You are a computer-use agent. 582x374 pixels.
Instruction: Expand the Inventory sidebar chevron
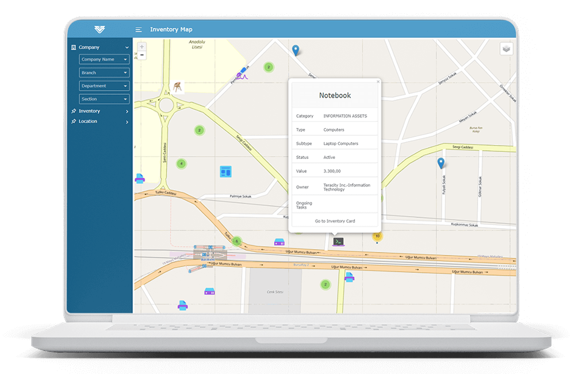click(x=127, y=112)
